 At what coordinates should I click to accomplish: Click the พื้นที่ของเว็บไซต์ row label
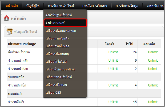pos(19,52)
